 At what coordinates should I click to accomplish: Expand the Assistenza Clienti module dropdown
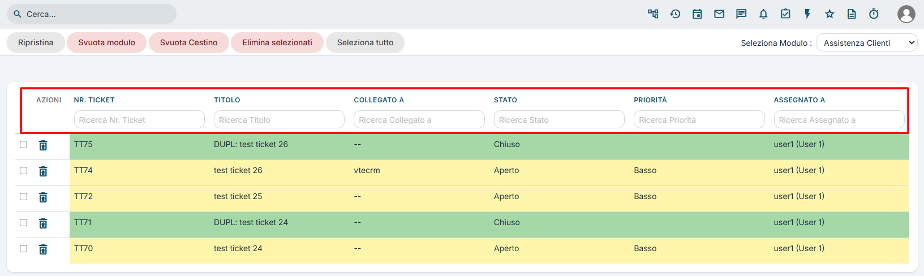point(867,42)
